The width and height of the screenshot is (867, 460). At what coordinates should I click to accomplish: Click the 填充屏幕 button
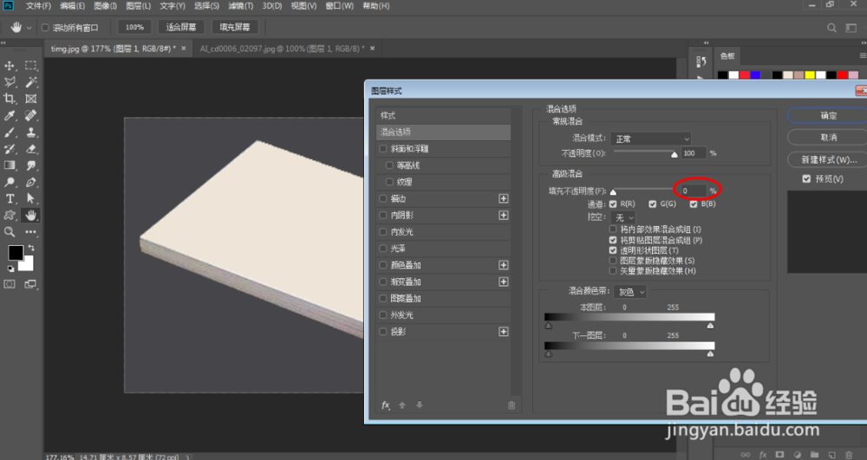[x=234, y=27]
